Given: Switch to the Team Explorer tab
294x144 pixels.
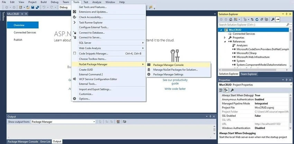Looking at the screenshot, I should coord(249,74).
